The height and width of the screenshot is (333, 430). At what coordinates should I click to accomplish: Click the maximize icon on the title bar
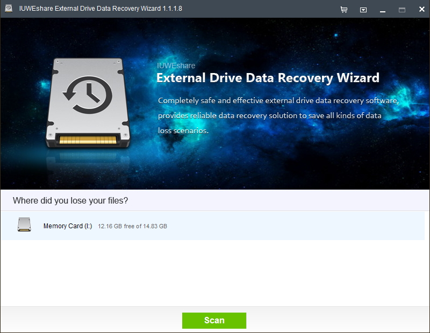click(402, 9)
